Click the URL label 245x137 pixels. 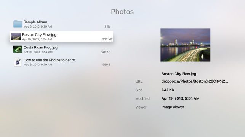coord(139,81)
